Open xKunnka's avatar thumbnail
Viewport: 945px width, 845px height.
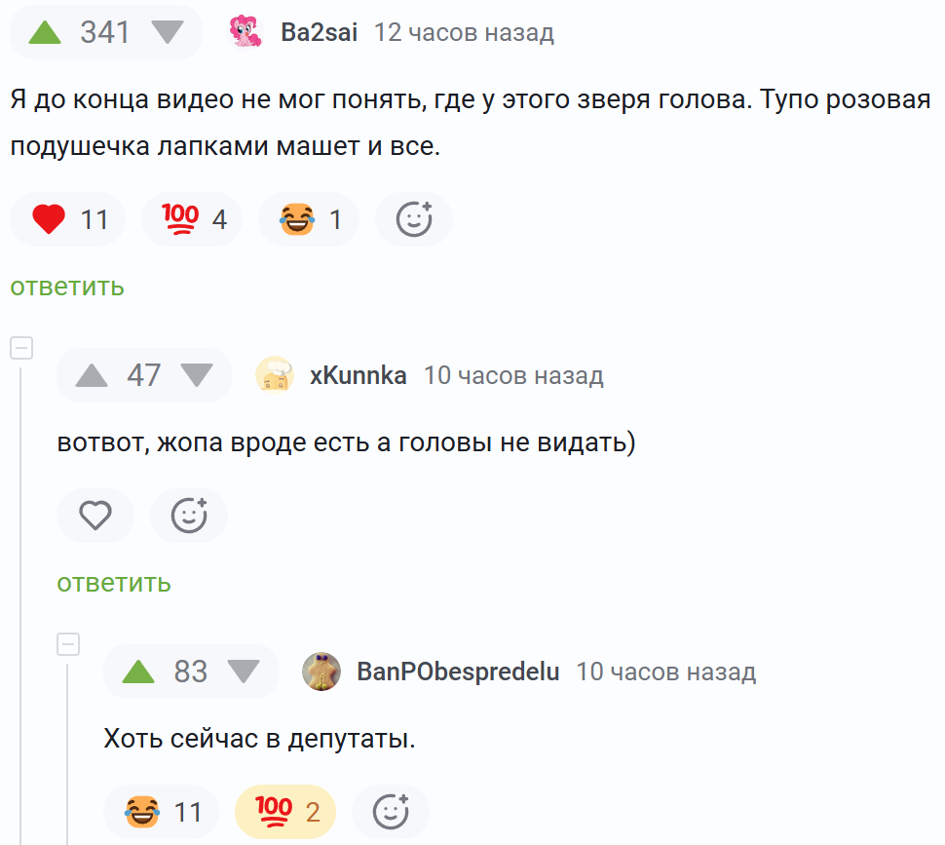[274, 375]
